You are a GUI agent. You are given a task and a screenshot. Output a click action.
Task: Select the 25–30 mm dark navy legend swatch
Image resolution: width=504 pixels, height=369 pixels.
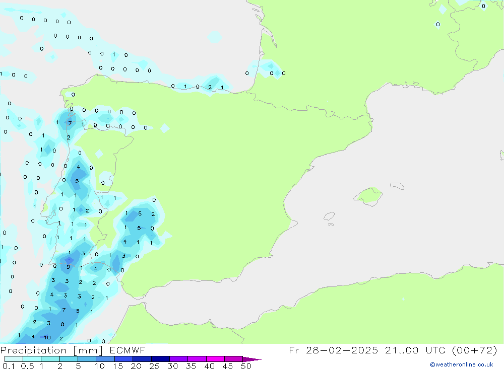click(160, 359)
